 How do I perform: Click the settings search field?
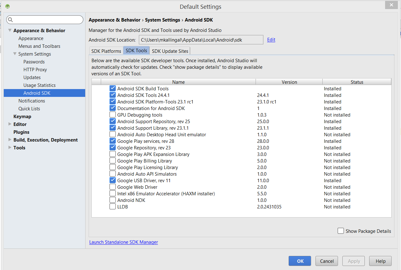click(x=45, y=20)
